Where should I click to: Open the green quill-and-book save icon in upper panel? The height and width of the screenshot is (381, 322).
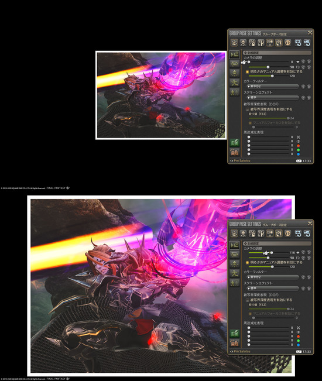(235, 143)
